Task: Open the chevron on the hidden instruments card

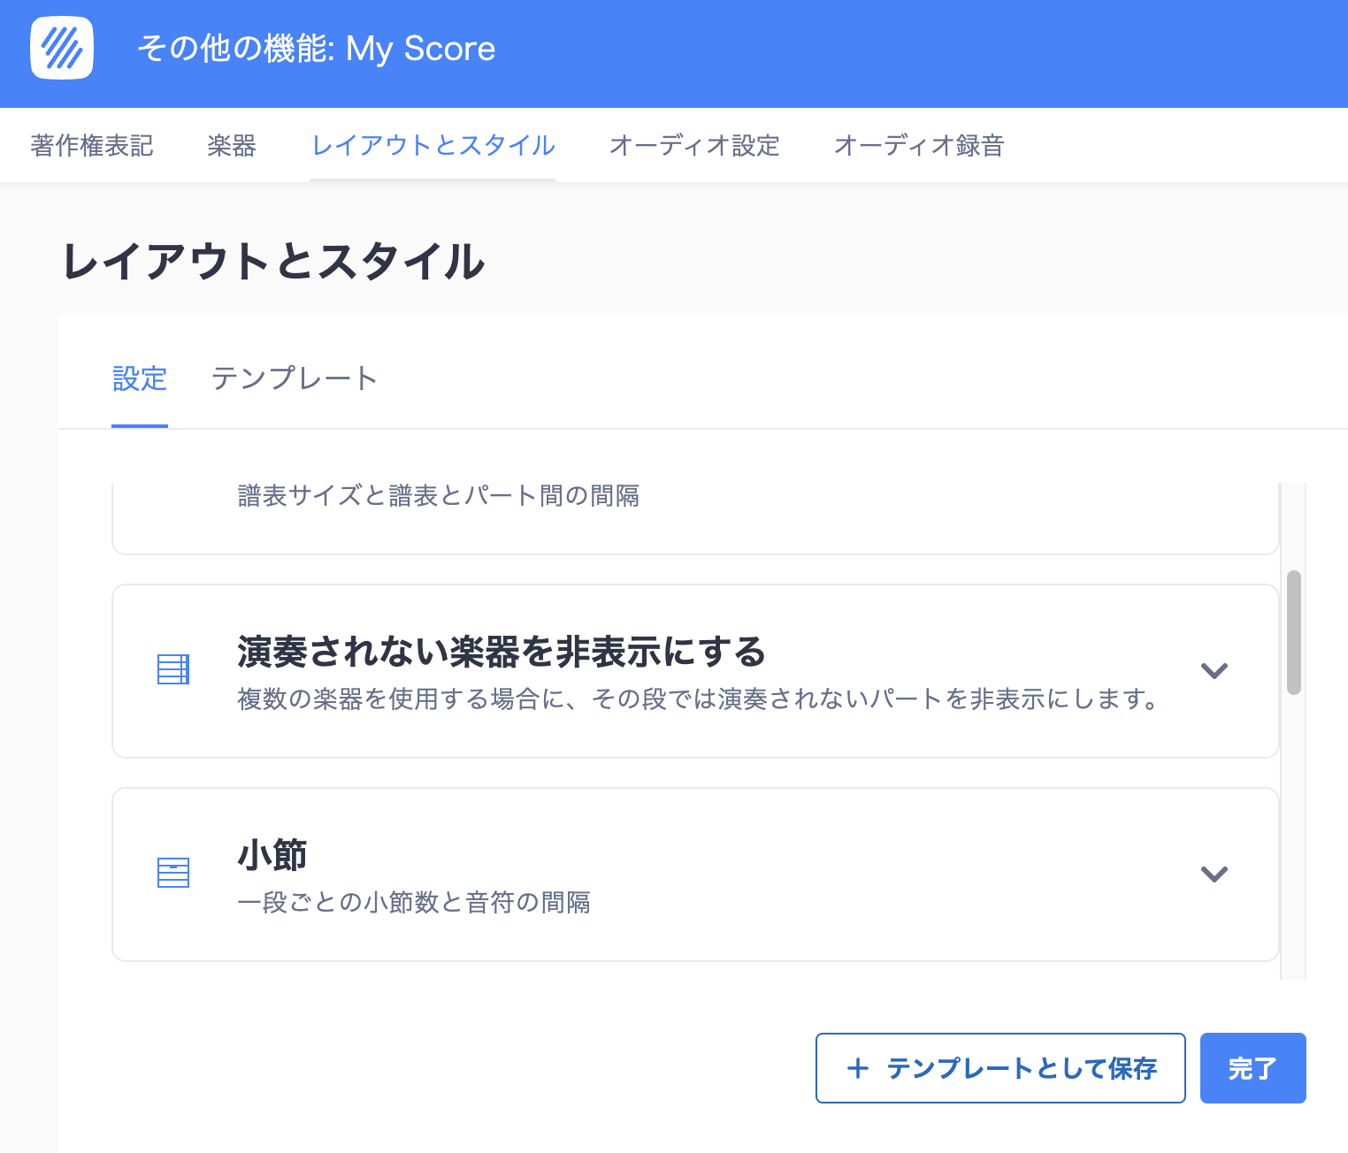Action: 1214,671
